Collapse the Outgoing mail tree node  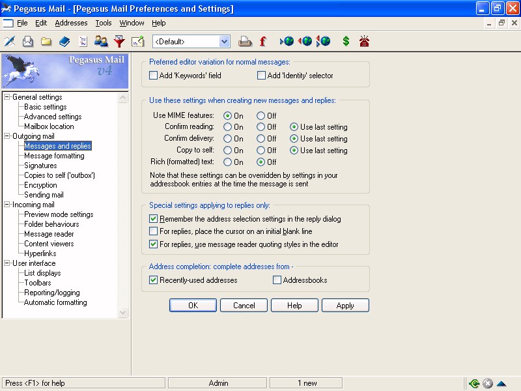7,136
